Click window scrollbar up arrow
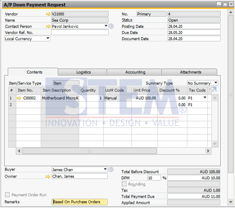The image size is (235, 208). (230, 12)
